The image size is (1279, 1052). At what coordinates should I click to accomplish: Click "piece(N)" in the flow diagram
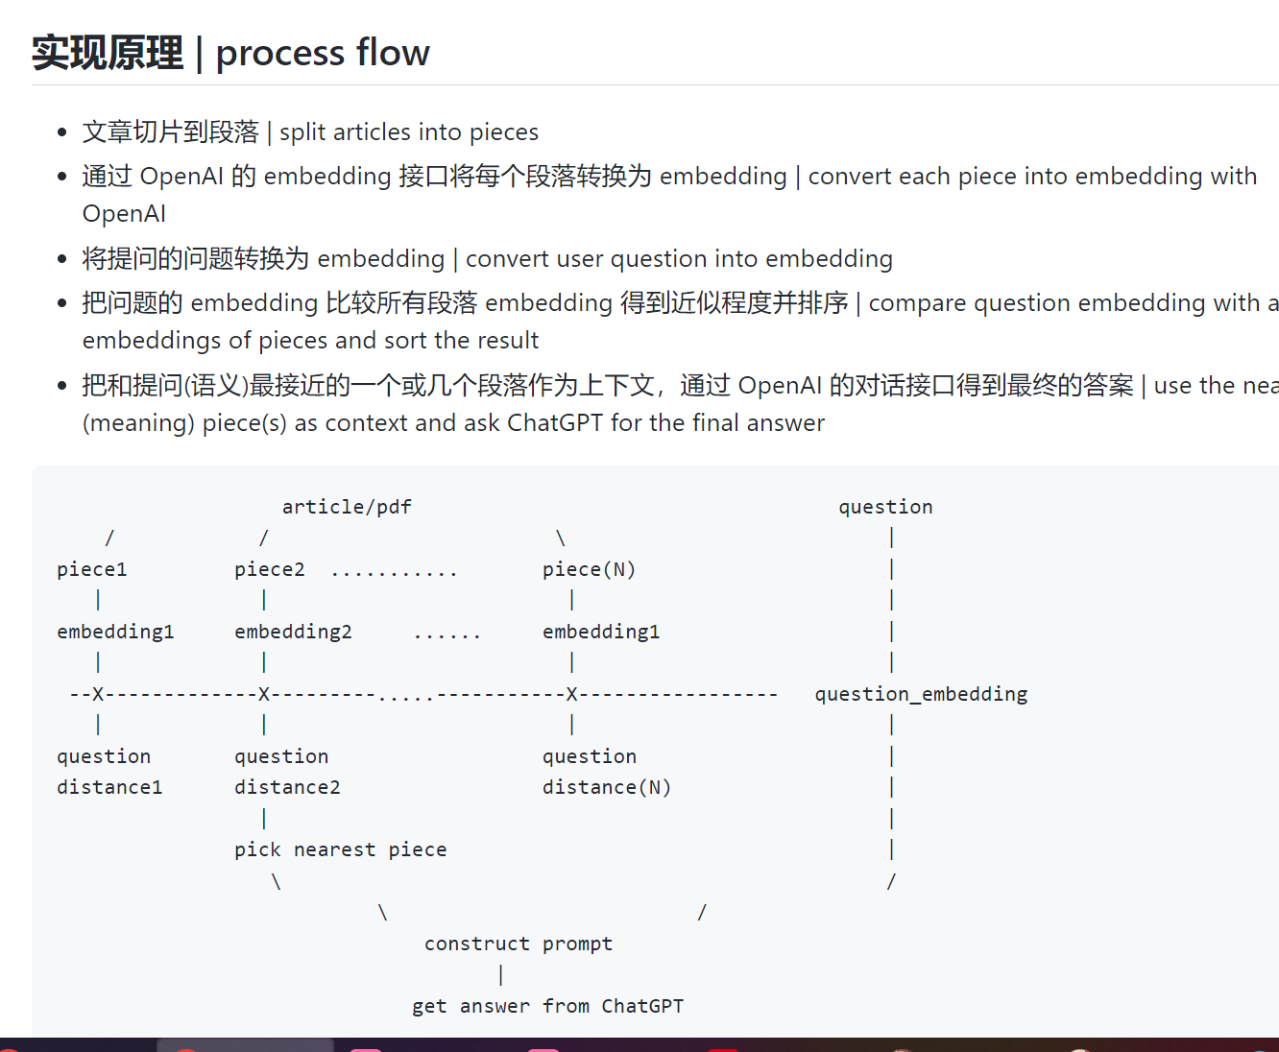click(589, 569)
